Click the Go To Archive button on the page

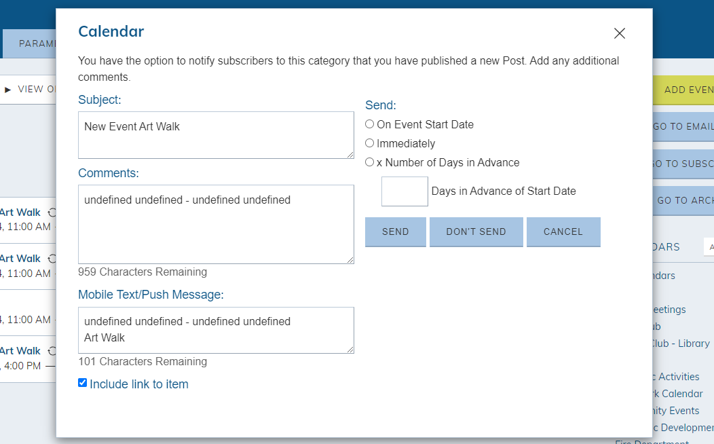click(683, 200)
